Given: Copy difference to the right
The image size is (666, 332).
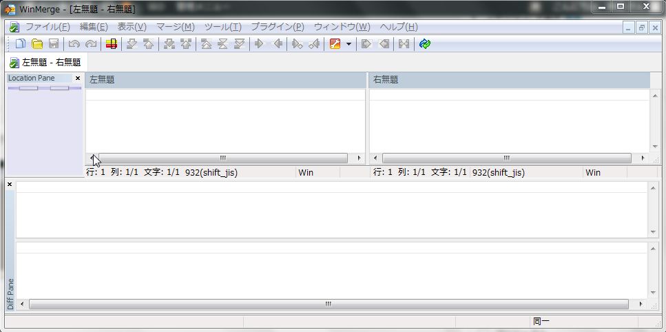Looking at the screenshot, I should (259, 43).
